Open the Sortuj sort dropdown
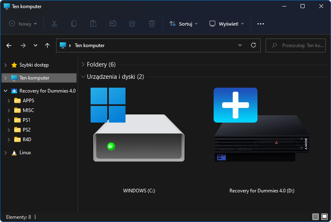 point(183,24)
